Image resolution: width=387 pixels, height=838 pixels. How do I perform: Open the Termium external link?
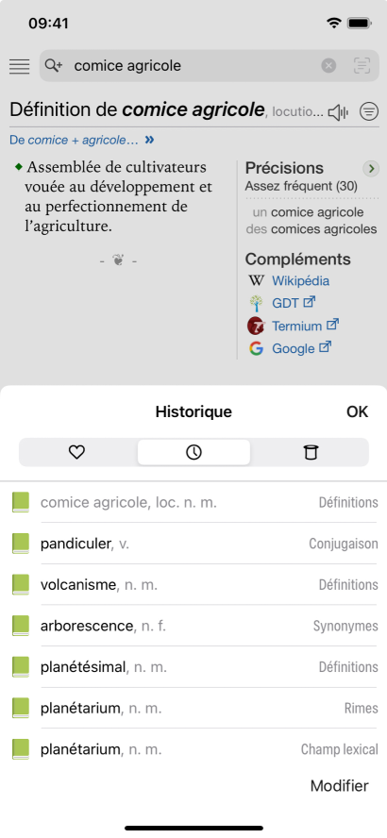[x=305, y=326]
